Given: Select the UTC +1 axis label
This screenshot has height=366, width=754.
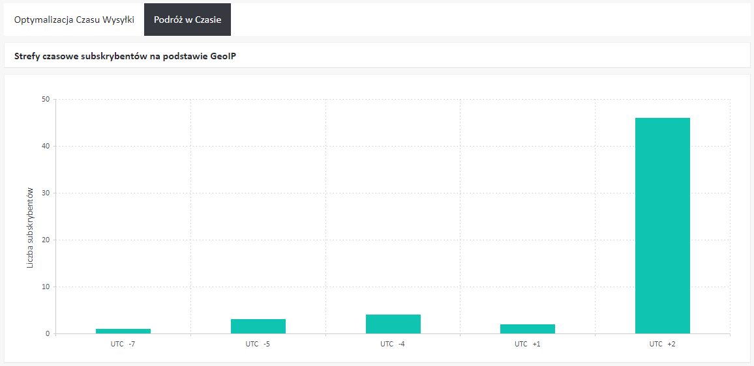Looking at the screenshot, I should [x=528, y=344].
